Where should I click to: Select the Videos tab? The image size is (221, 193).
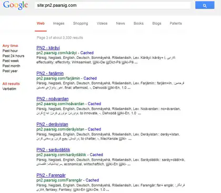coord(102,24)
